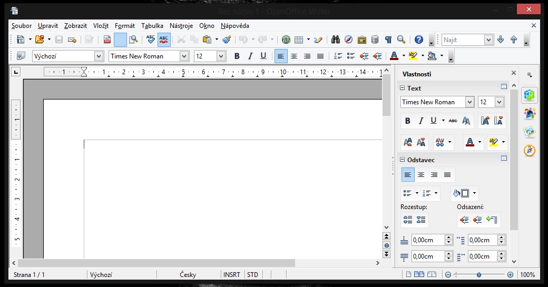Collapse the Odstavec section in sidebar
This screenshot has width=548, height=287.
click(x=402, y=160)
